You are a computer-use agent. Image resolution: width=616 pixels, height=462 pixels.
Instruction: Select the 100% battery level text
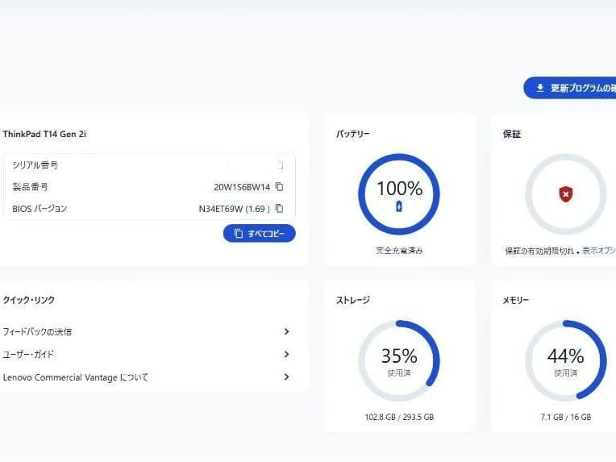click(x=399, y=189)
